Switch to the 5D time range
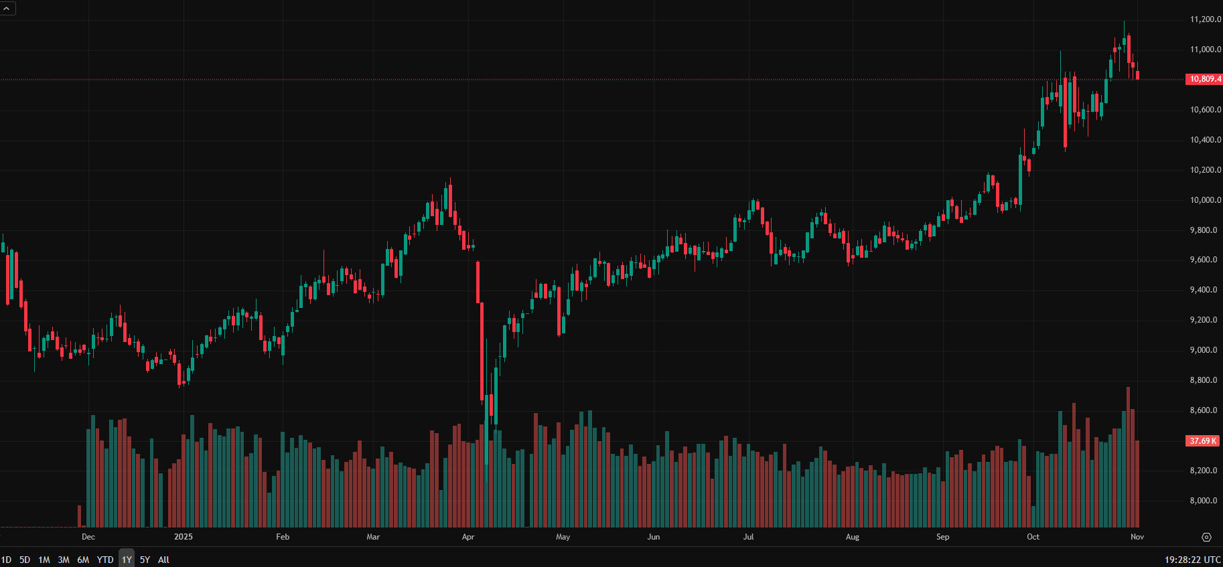The width and height of the screenshot is (1223, 567). click(x=25, y=560)
